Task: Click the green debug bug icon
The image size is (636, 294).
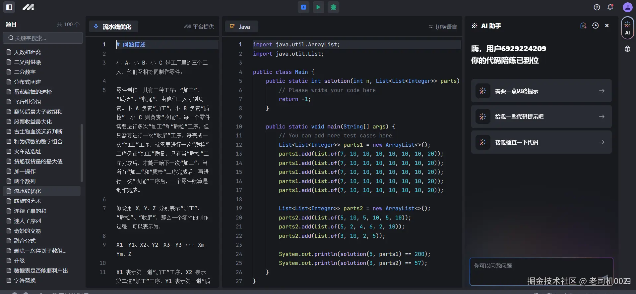Action: 333,7
